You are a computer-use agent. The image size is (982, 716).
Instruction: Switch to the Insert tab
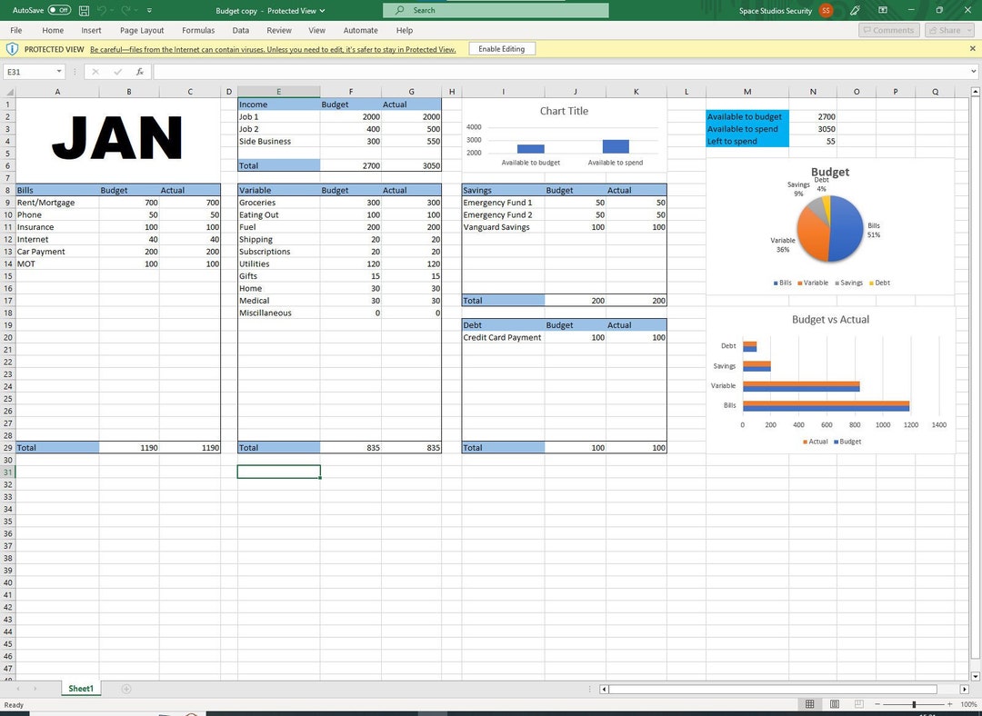click(x=91, y=30)
